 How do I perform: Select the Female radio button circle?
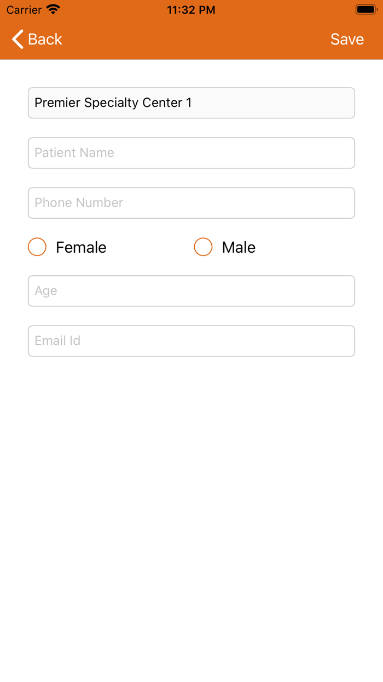tap(37, 247)
